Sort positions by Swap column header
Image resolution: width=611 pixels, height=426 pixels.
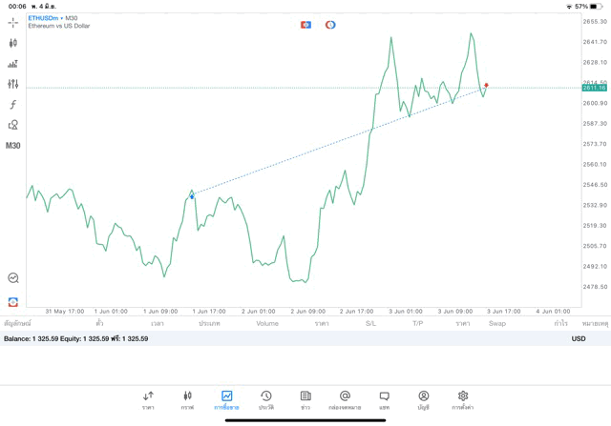pyautogui.click(x=497, y=324)
